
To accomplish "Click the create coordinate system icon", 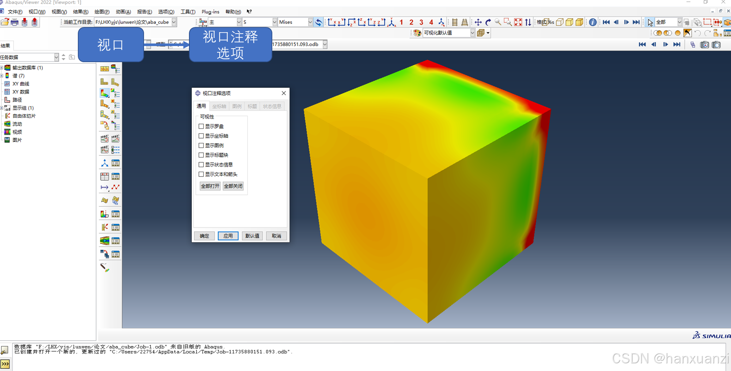I will pos(105,163).
